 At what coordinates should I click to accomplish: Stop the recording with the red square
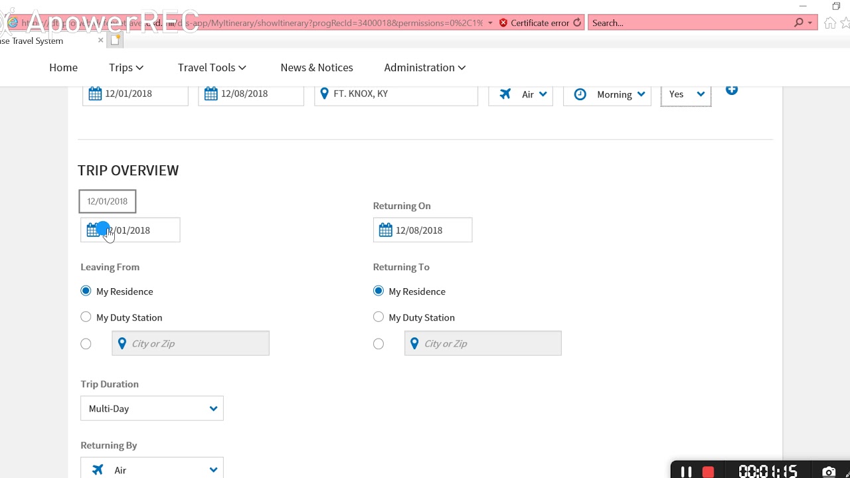[708, 471]
